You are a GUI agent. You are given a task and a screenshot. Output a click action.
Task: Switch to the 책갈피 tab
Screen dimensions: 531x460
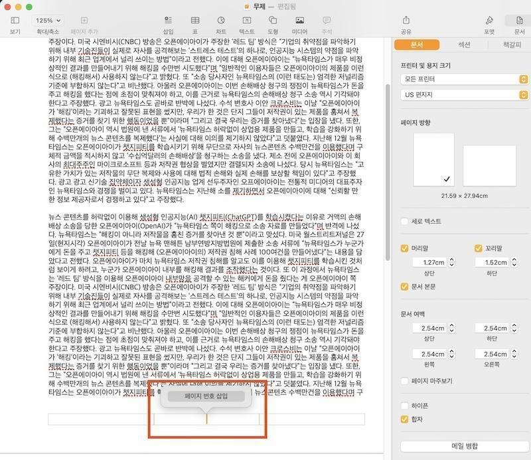click(x=512, y=44)
